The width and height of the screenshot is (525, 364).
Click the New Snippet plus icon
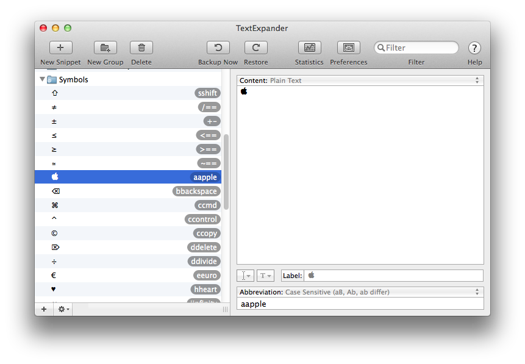point(60,48)
